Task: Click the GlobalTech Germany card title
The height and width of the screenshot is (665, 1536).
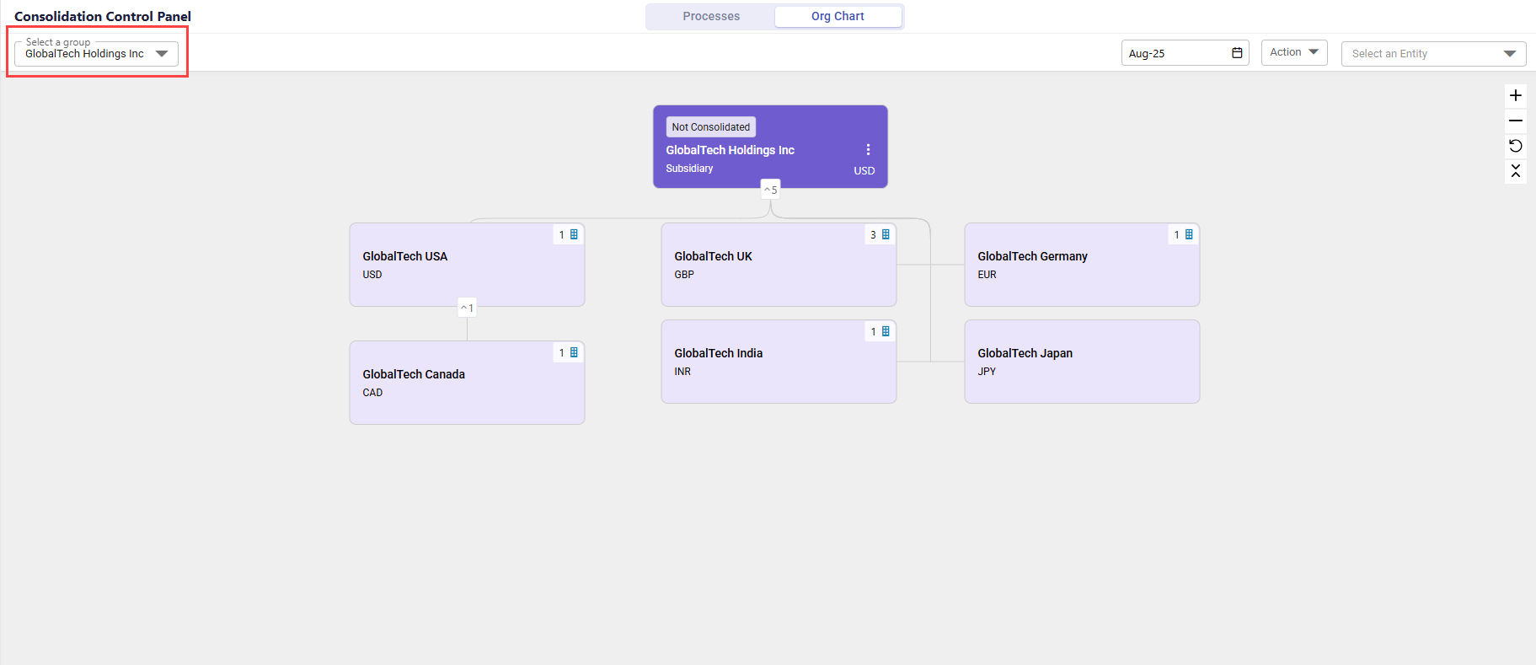Action: pyautogui.click(x=1032, y=256)
